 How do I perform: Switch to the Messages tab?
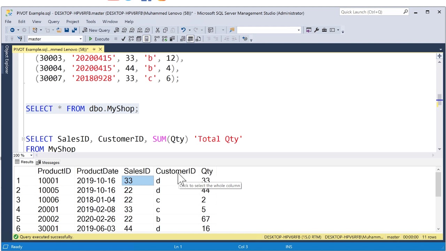click(x=48, y=162)
